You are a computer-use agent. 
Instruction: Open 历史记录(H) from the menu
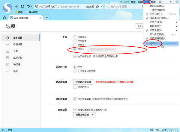(x=156, y=14)
